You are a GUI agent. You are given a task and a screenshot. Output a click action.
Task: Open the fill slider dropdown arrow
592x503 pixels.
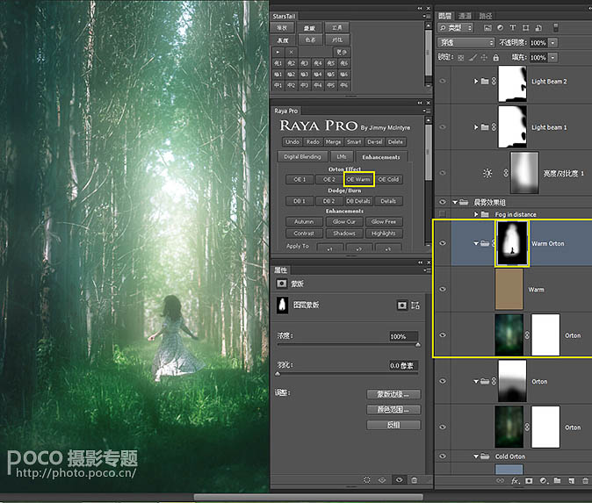click(553, 58)
